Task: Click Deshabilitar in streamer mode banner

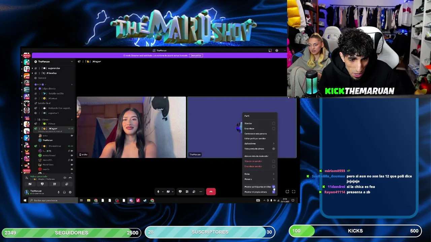Action: pos(196,55)
